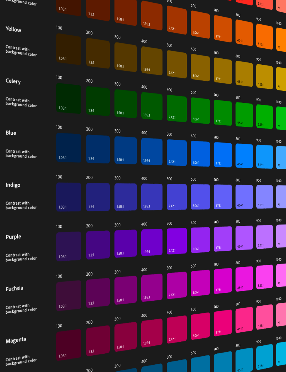Pick the Blue 600 color swatch

pos(200,154)
